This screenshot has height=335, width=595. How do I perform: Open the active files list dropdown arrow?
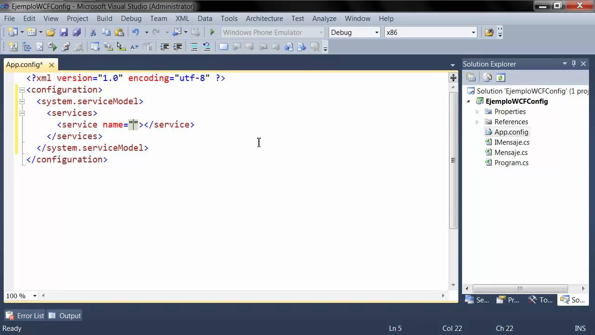pos(453,65)
